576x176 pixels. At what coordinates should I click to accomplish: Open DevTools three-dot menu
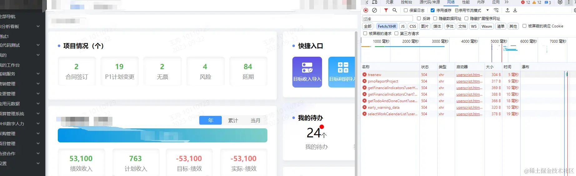pos(569,2)
